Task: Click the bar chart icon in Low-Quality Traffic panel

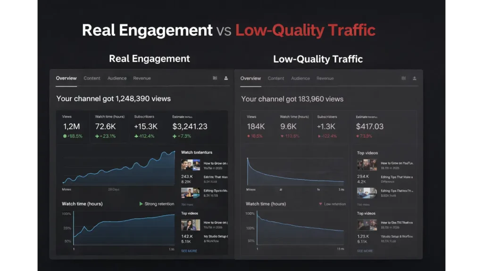Action: pyautogui.click(x=404, y=79)
